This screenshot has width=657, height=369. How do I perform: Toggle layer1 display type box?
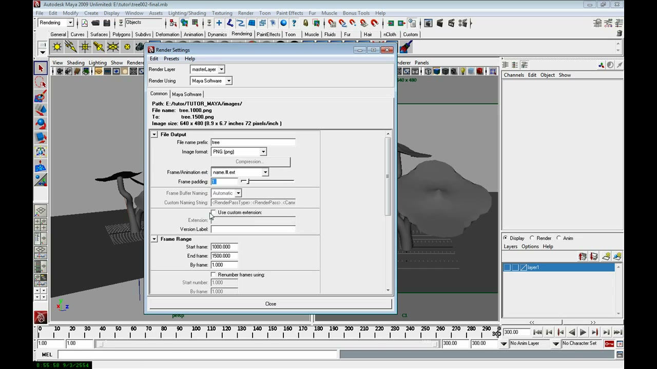515,268
